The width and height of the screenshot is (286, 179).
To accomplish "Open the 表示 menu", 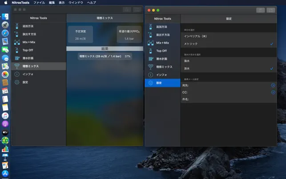I will (62, 3).
